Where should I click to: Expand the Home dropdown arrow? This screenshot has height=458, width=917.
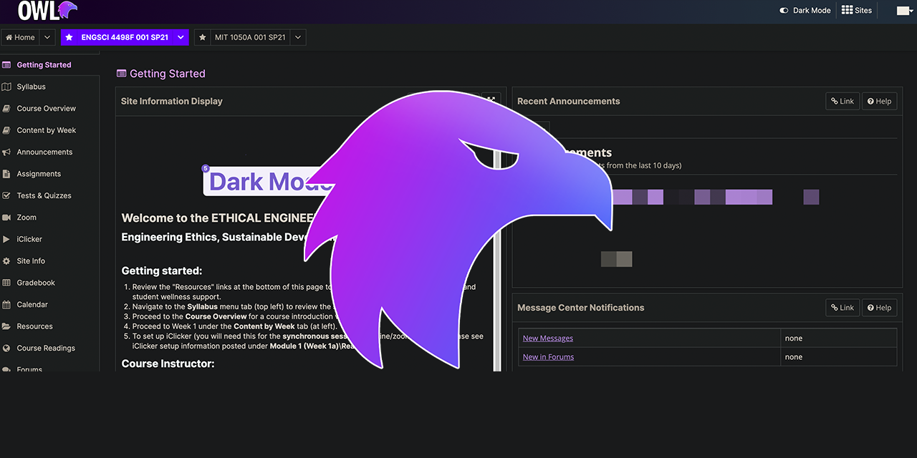(47, 37)
